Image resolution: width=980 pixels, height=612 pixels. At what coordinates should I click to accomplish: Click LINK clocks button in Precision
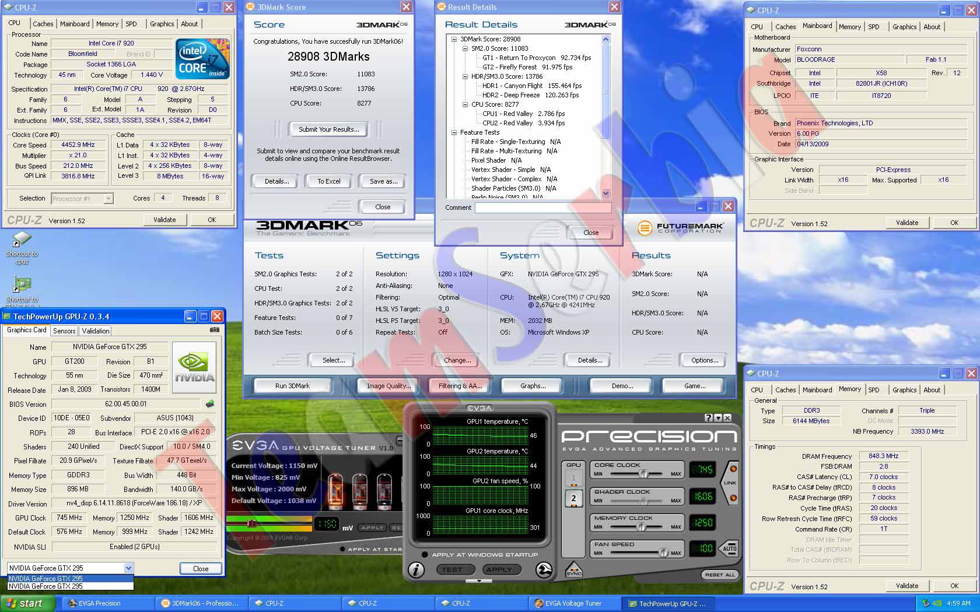(x=730, y=483)
